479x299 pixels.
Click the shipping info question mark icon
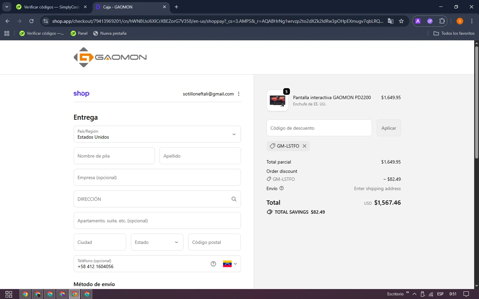pyautogui.click(x=282, y=188)
